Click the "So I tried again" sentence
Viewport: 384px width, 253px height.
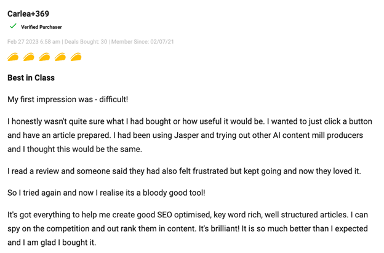coord(106,193)
